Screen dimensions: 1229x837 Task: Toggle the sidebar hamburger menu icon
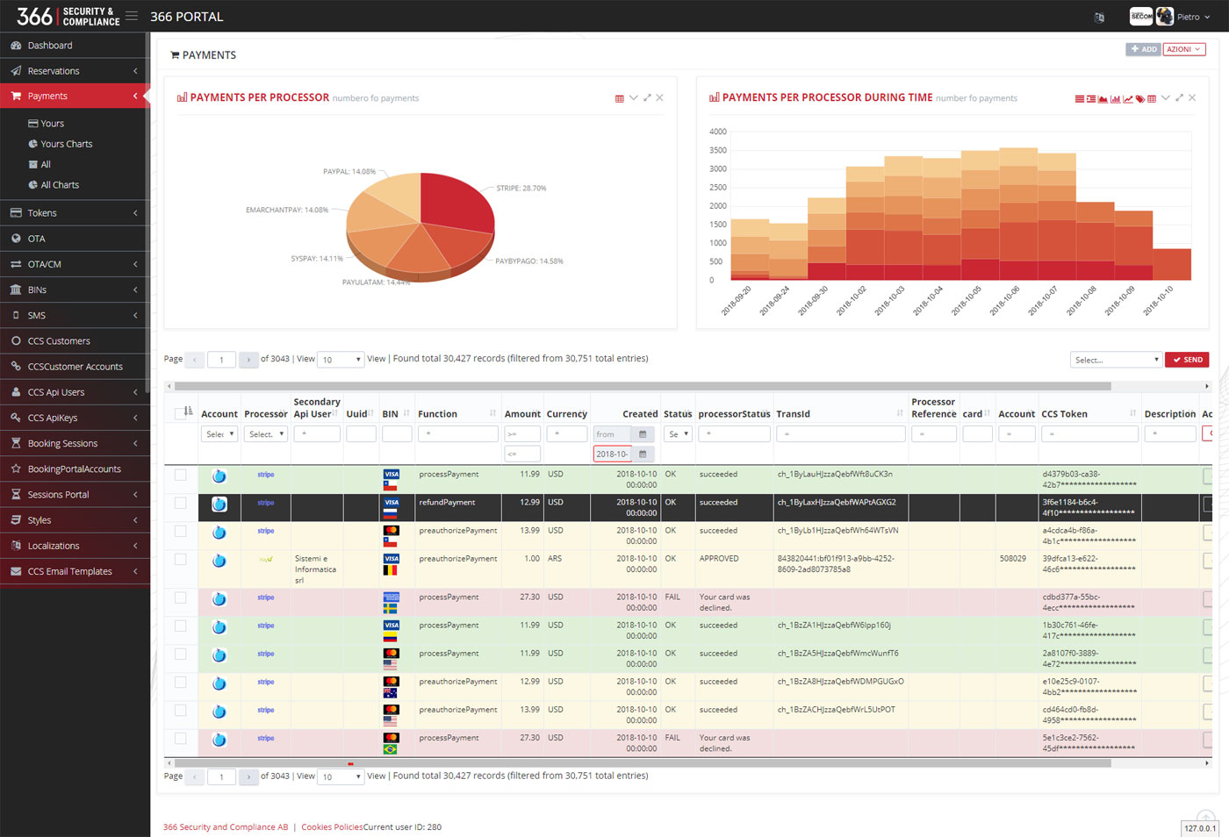click(x=132, y=16)
